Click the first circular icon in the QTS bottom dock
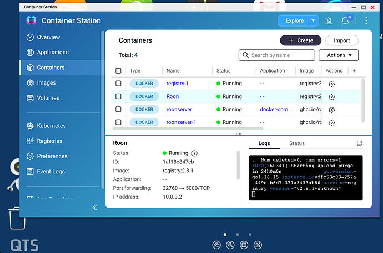 pyautogui.click(x=216, y=245)
